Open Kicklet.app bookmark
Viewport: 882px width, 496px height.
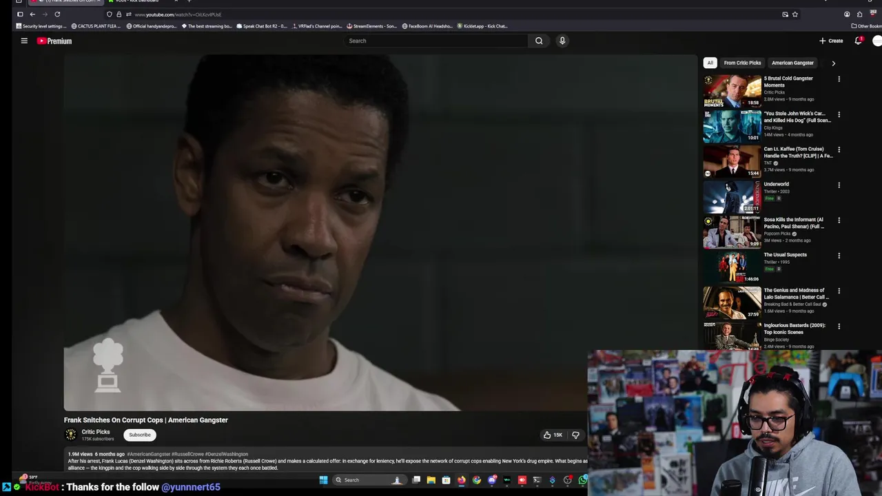point(482,26)
